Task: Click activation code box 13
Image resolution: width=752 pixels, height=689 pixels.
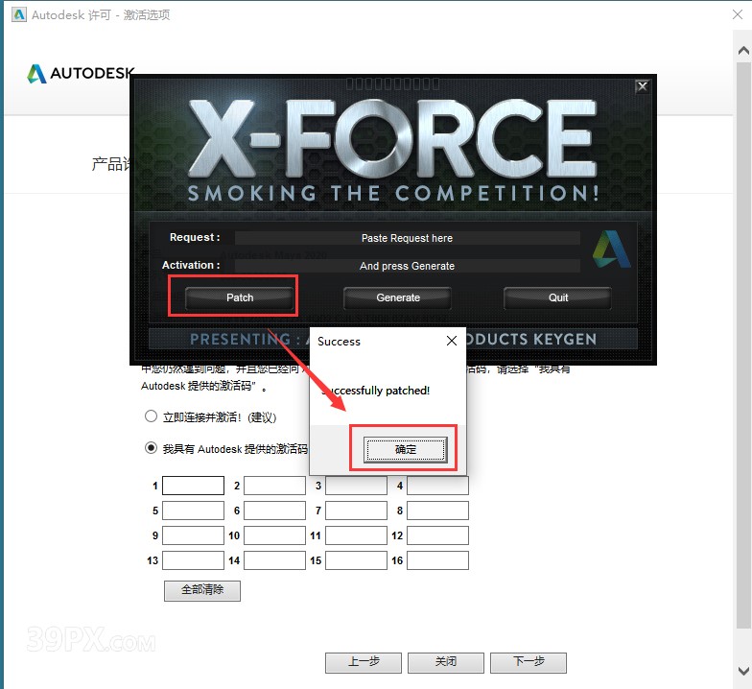Action: (x=194, y=560)
